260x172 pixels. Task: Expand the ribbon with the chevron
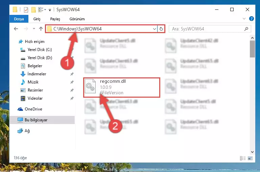[x=244, y=19]
